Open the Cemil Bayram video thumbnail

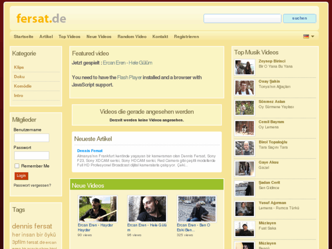click(245, 128)
